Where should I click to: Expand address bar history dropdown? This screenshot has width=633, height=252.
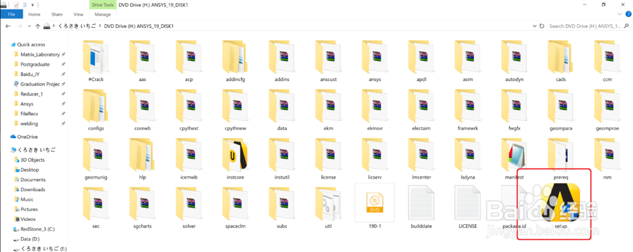pyautogui.click(x=535, y=26)
